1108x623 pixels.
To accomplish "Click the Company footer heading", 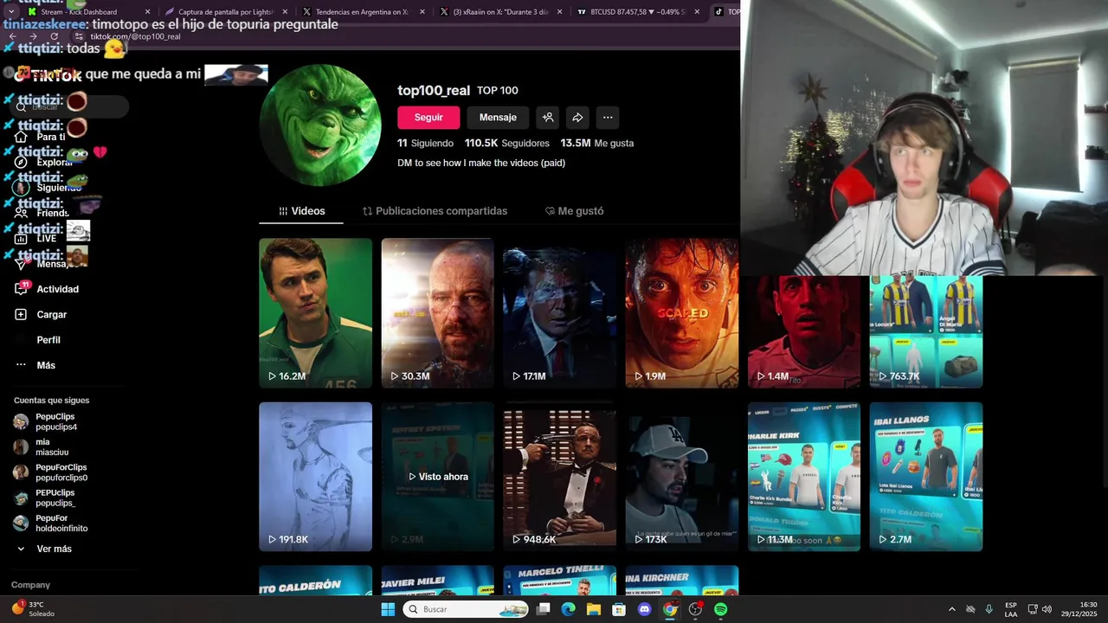I will (x=30, y=585).
